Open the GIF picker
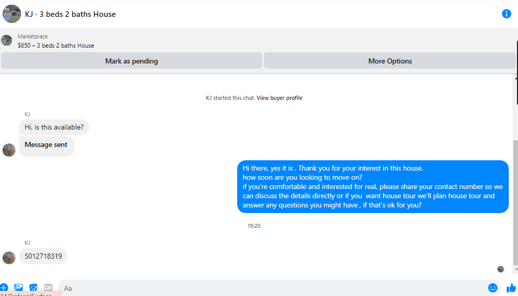This screenshot has width=518, height=296. [x=48, y=288]
